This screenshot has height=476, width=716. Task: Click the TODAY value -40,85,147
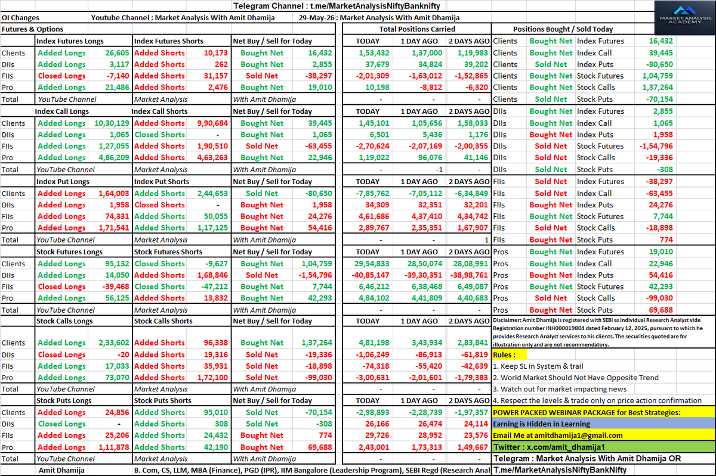(370, 275)
